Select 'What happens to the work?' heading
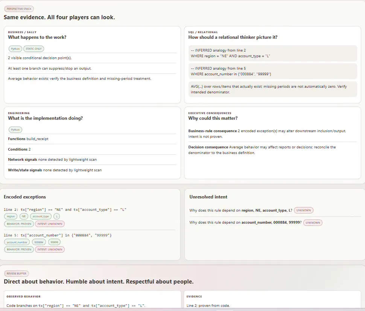Viewport: 365px width, 311px height. [x=37, y=37]
